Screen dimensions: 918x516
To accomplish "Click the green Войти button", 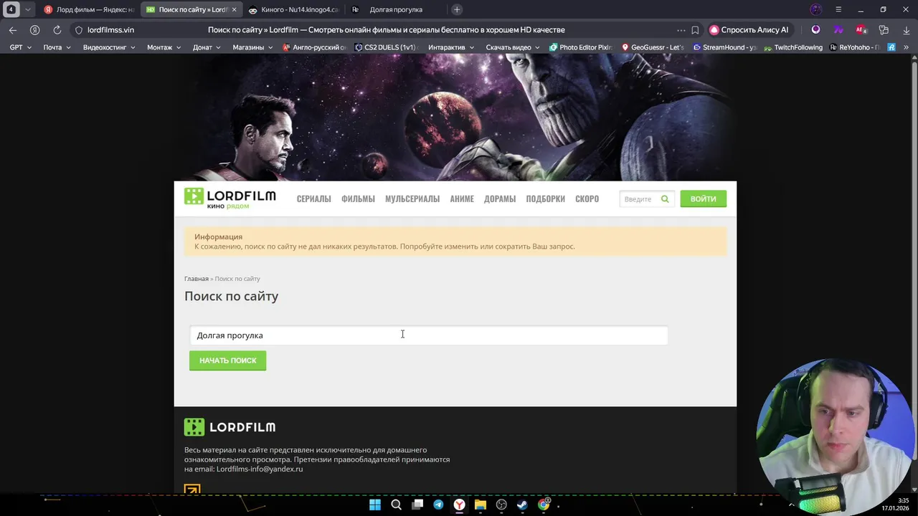I will point(703,199).
